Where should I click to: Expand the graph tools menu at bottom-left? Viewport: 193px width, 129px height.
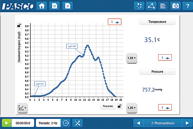[22, 108]
